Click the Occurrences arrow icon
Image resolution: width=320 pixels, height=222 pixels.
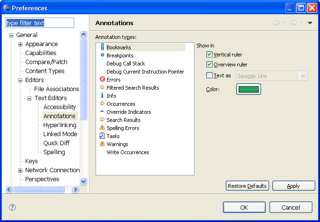[x=102, y=103]
